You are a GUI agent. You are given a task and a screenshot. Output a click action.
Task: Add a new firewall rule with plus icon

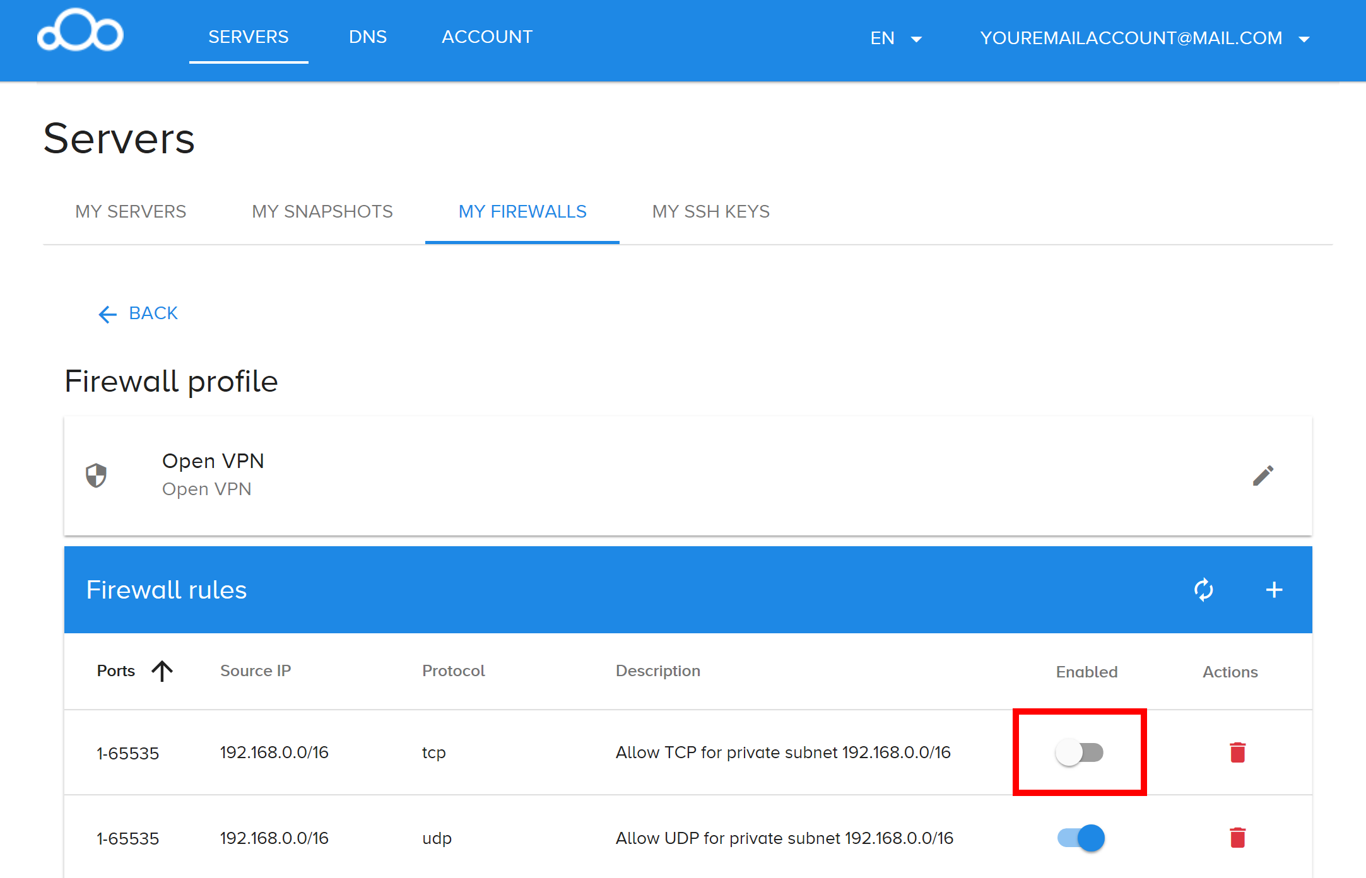click(x=1274, y=590)
